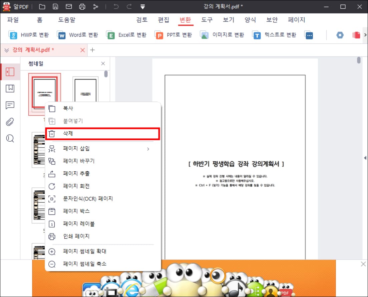Screen dimensions: 368x297
Task: Open the Search panel via the magnifier icon
Action: (x=10, y=138)
